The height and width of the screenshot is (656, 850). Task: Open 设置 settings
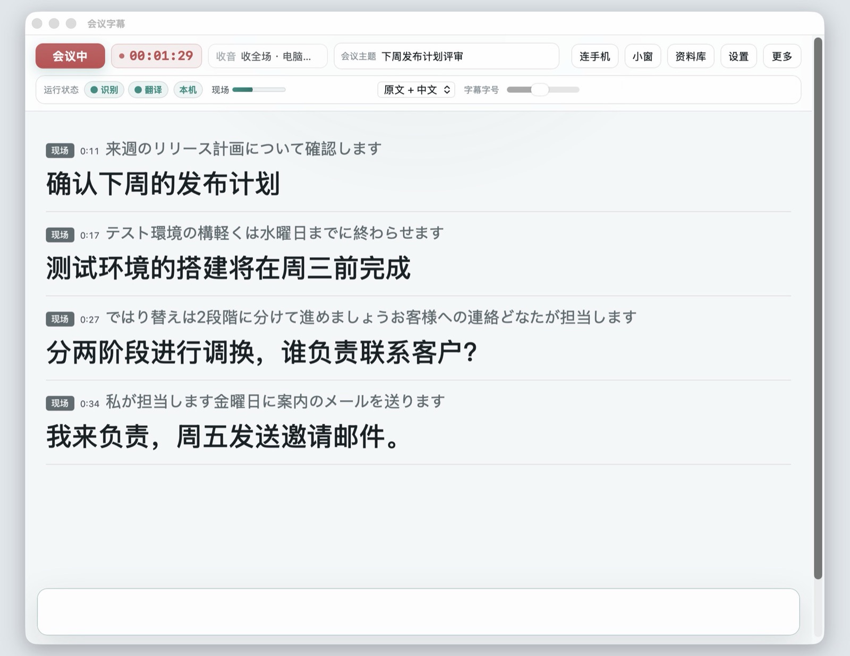click(738, 56)
